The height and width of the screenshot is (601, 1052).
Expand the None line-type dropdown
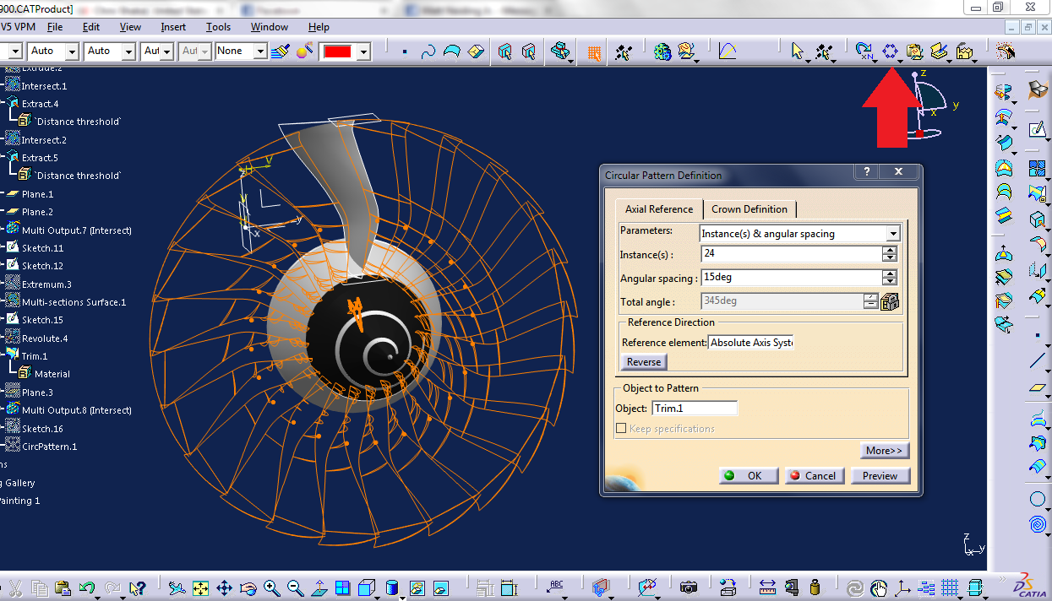click(x=260, y=52)
